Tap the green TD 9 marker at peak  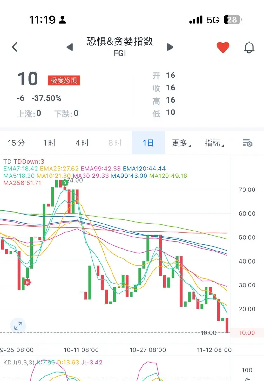[x=65, y=183]
